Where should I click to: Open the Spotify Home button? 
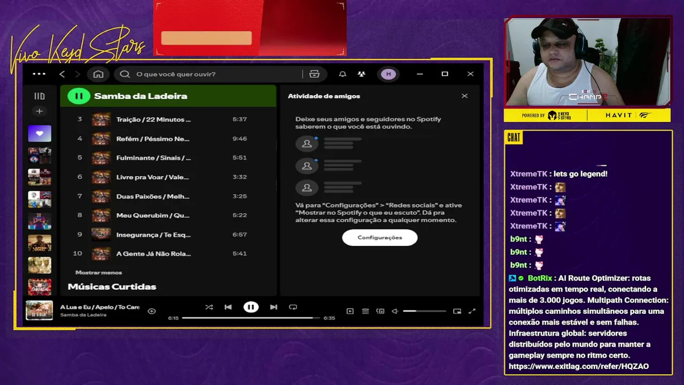98,74
